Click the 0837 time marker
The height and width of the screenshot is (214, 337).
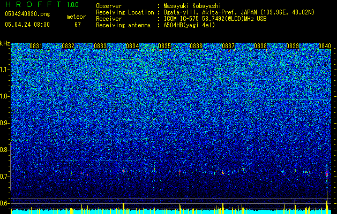pyautogui.click(x=228, y=46)
